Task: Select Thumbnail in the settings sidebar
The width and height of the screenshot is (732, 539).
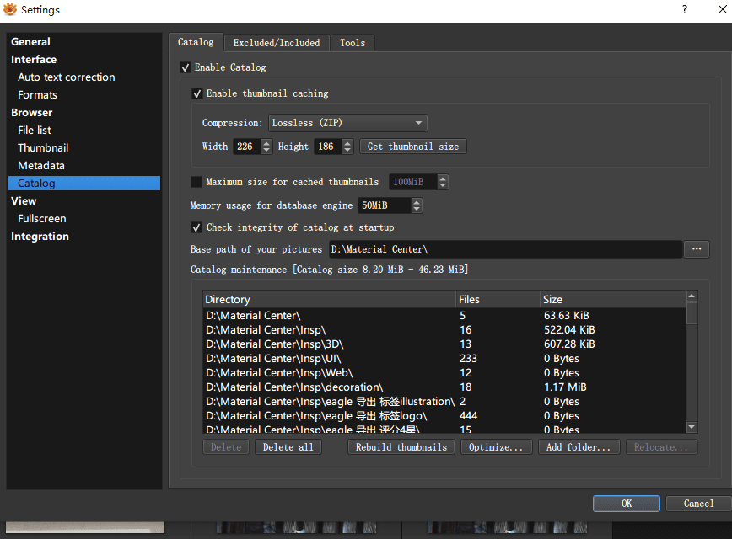Action: (x=43, y=147)
